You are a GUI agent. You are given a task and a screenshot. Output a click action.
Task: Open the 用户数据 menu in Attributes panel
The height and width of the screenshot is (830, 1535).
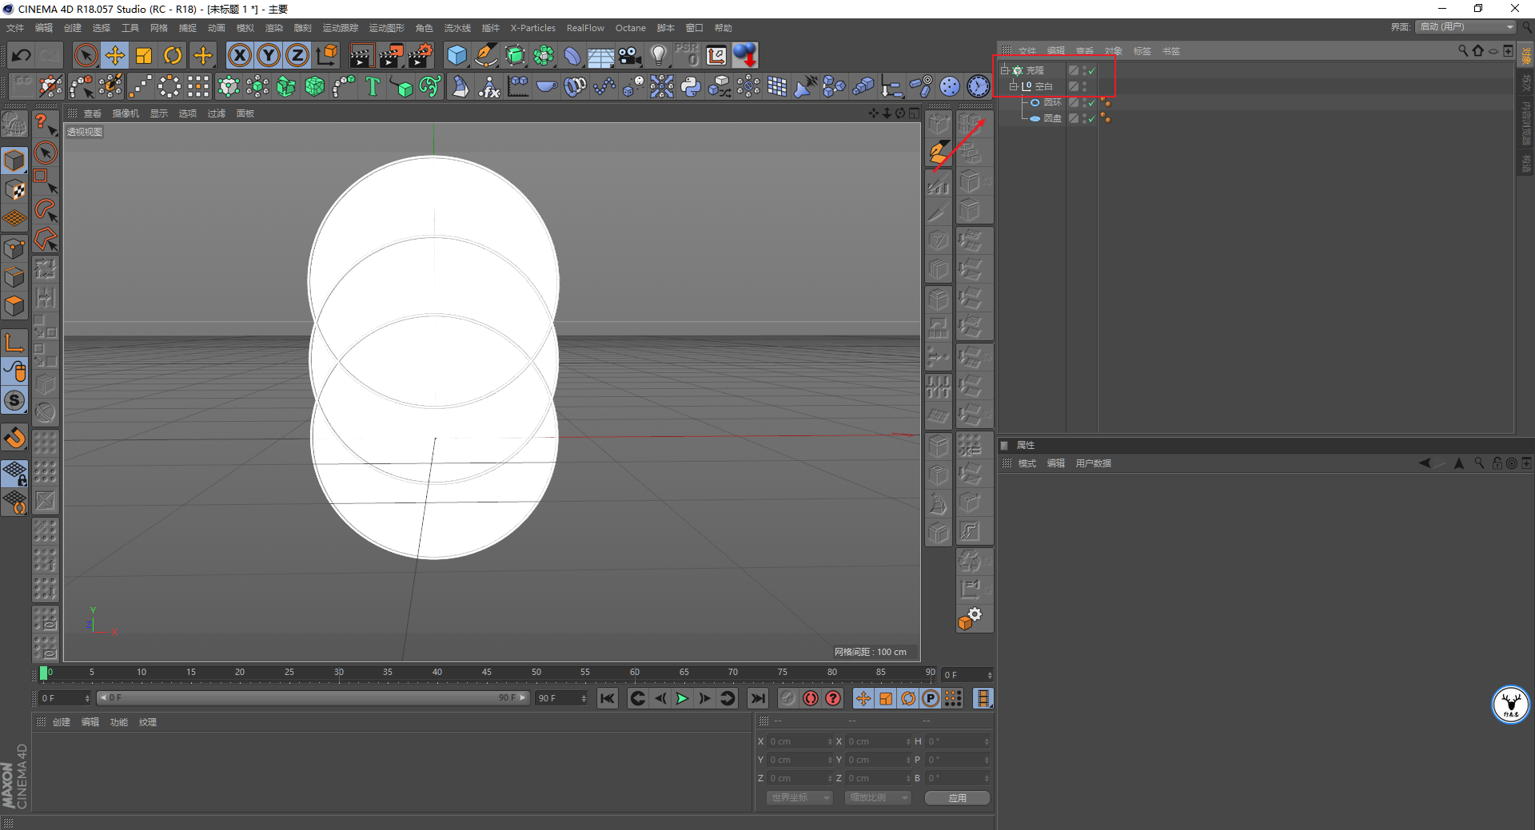(1093, 463)
